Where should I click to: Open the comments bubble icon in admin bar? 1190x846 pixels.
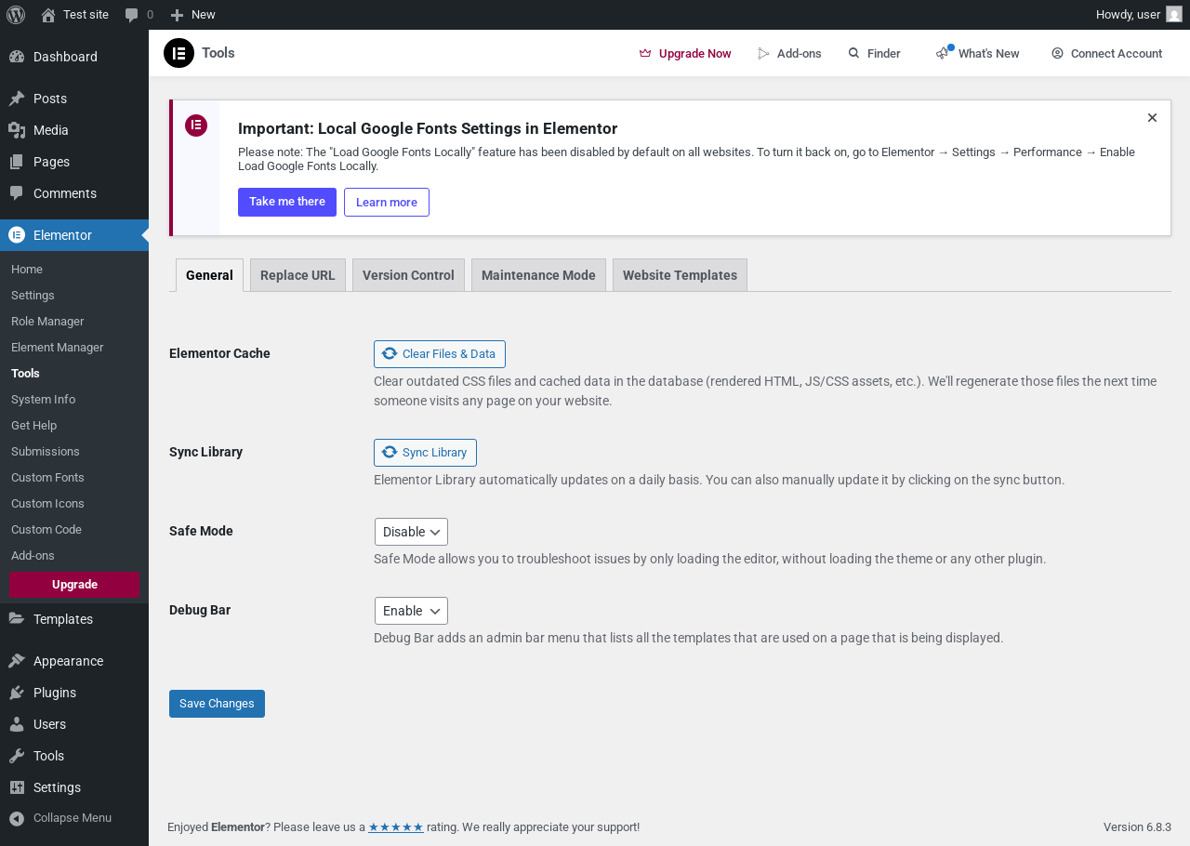tap(132, 15)
